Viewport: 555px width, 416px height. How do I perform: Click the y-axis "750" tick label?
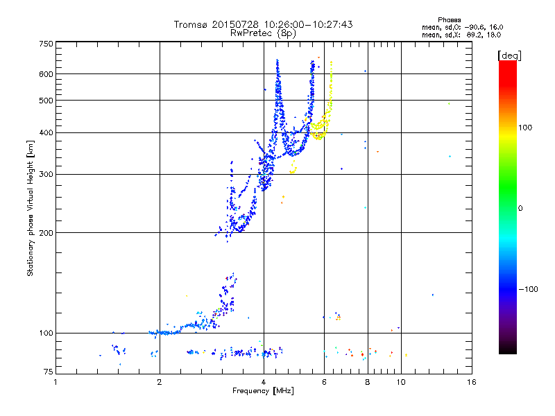click(46, 44)
